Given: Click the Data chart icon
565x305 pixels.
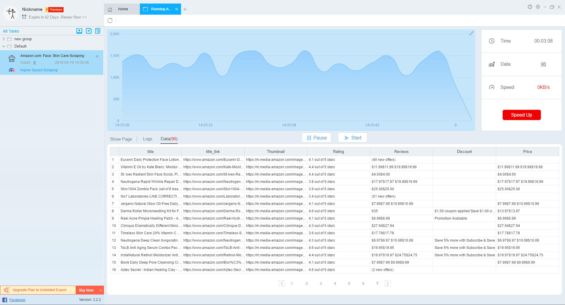Looking at the screenshot, I should (x=492, y=64).
